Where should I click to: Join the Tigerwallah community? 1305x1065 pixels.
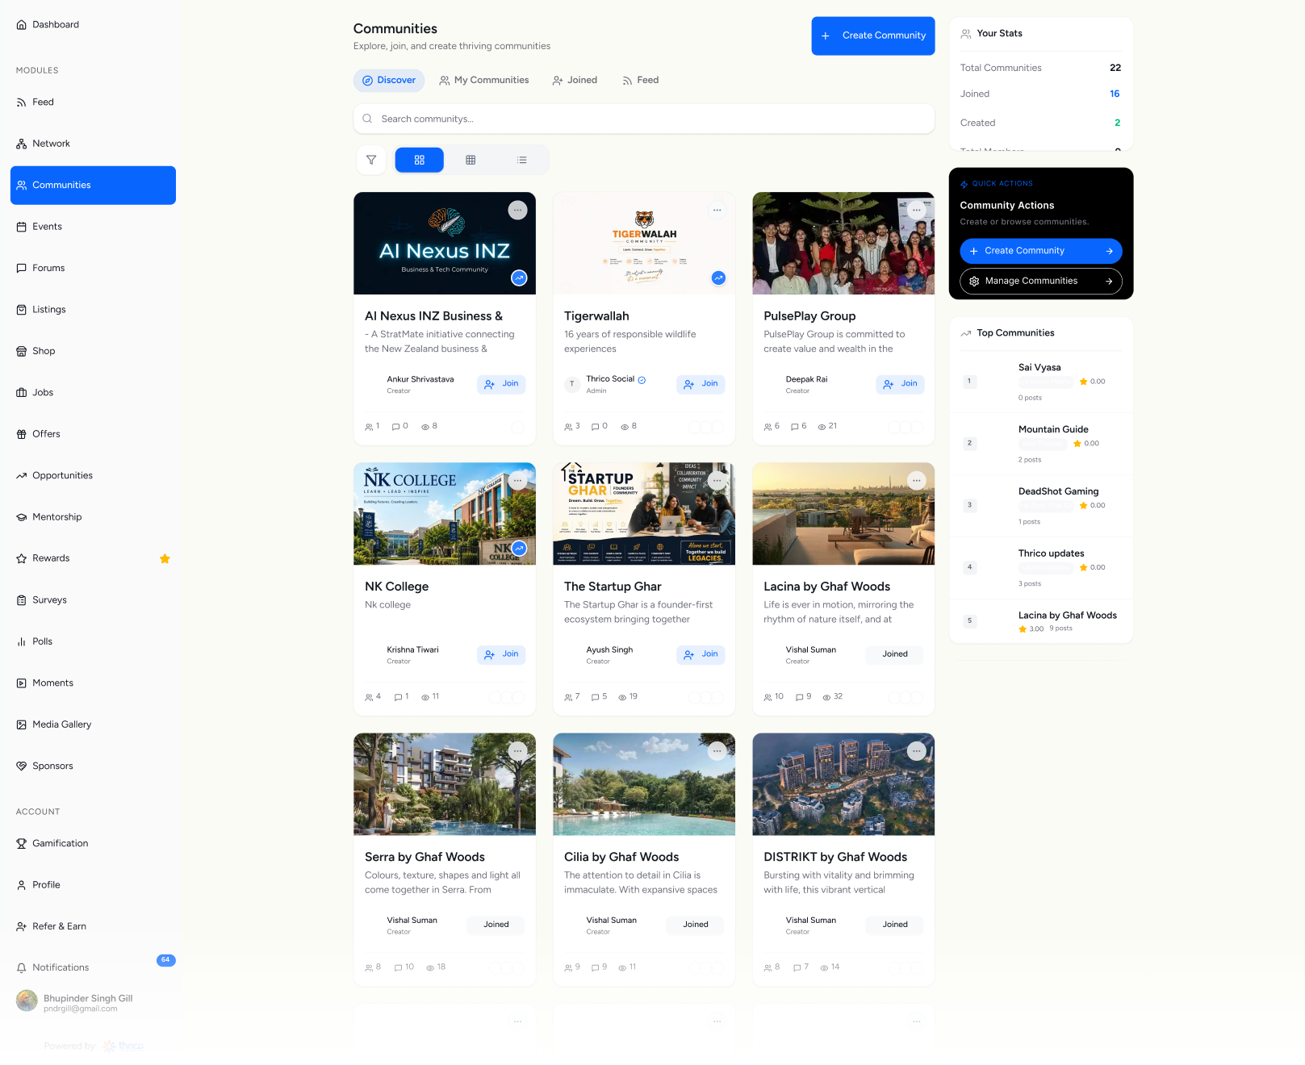click(701, 384)
